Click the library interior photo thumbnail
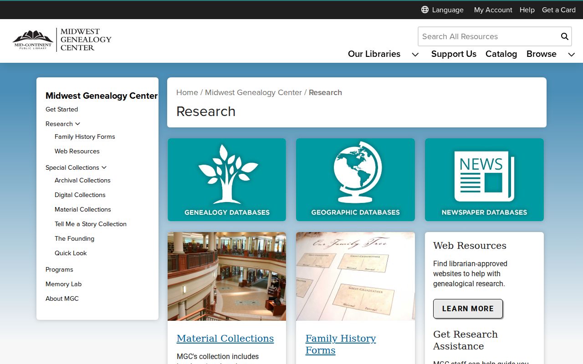Viewport: 583px width, 364px height. click(227, 276)
